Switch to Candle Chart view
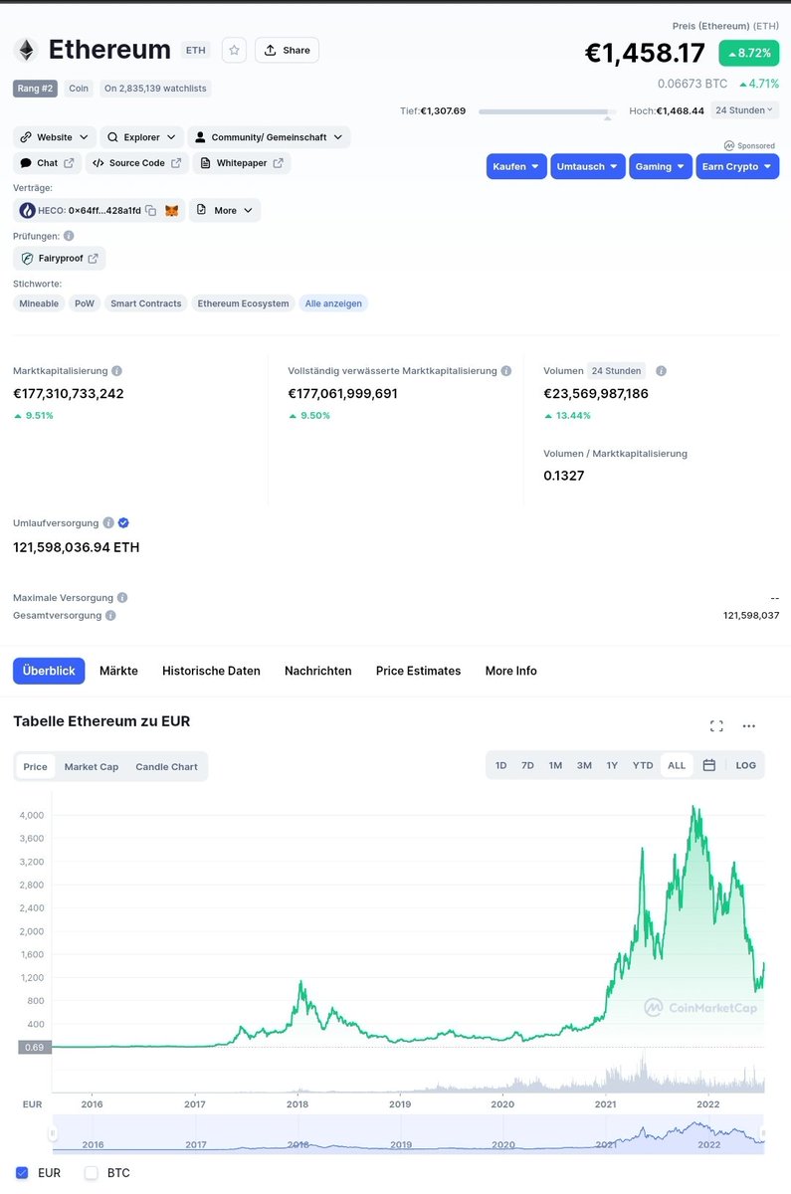The width and height of the screenshot is (791, 1194). click(166, 766)
